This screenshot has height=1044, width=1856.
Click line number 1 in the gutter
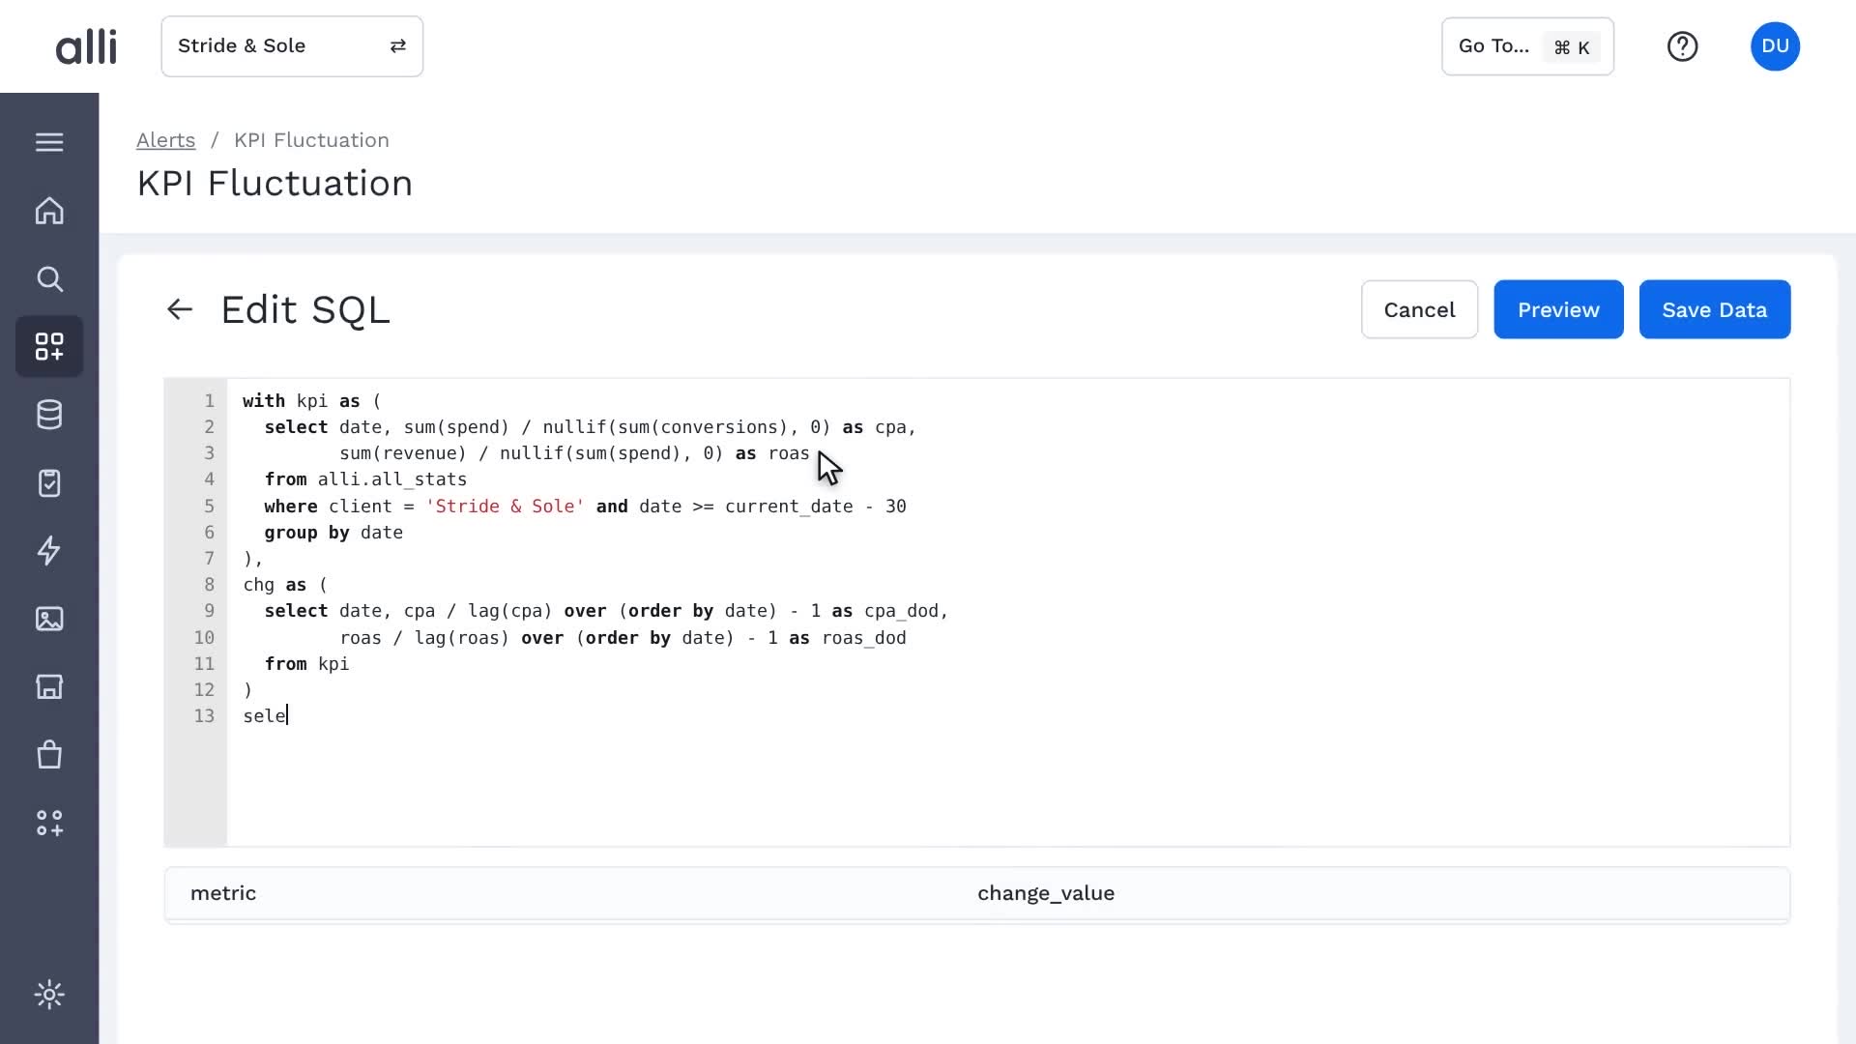209,401
